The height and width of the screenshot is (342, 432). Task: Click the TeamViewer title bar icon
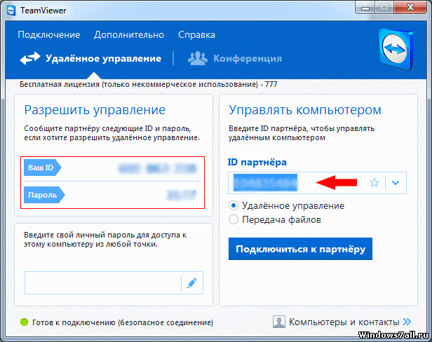click(x=11, y=11)
